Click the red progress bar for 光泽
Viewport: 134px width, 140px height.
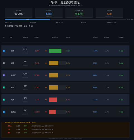coord(53,100)
